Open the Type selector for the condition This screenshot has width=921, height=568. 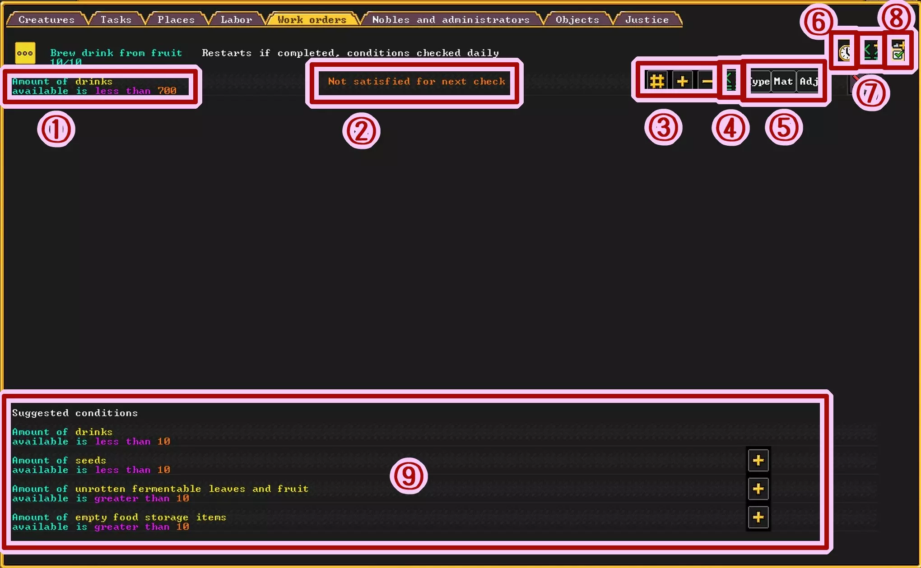[x=760, y=82]
